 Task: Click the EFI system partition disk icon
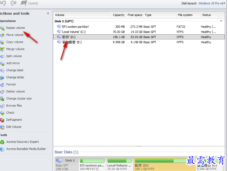(x=59, y=26)
